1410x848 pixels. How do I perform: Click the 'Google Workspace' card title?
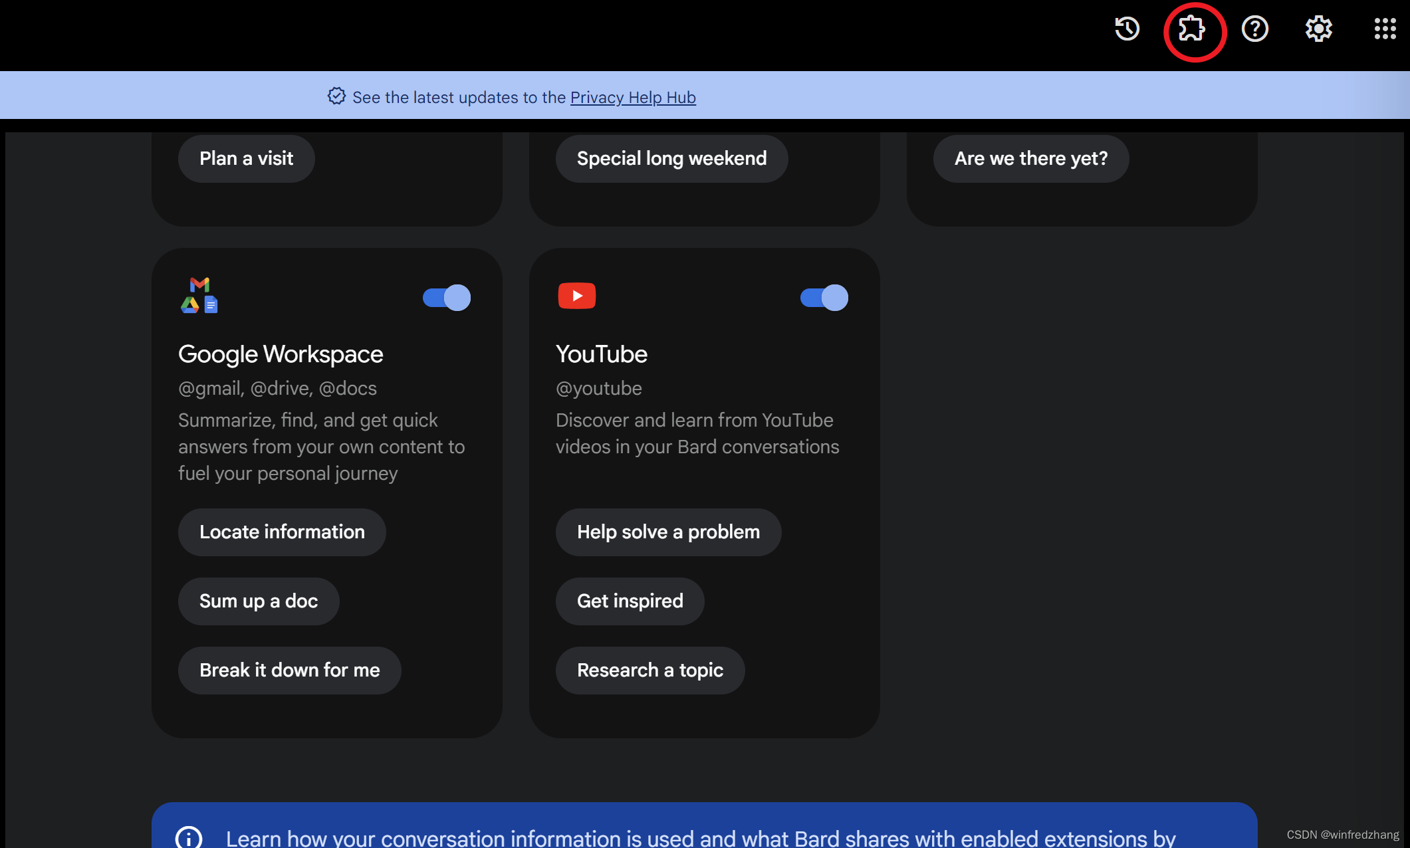pyautogui.click(x=281, y=354)
